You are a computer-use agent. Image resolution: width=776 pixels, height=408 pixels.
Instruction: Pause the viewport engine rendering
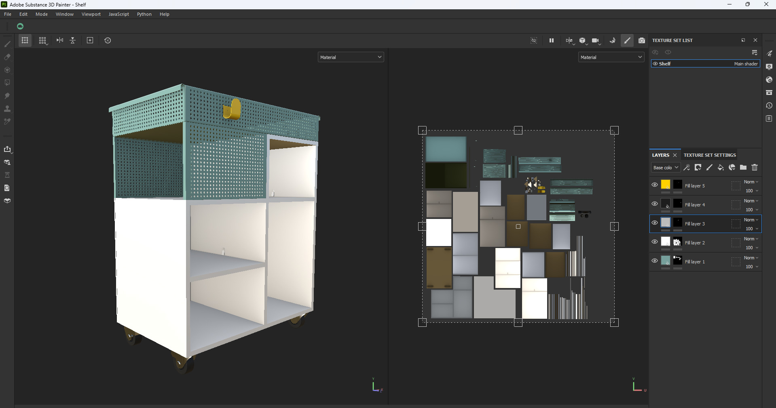click(x=552, y=40)
